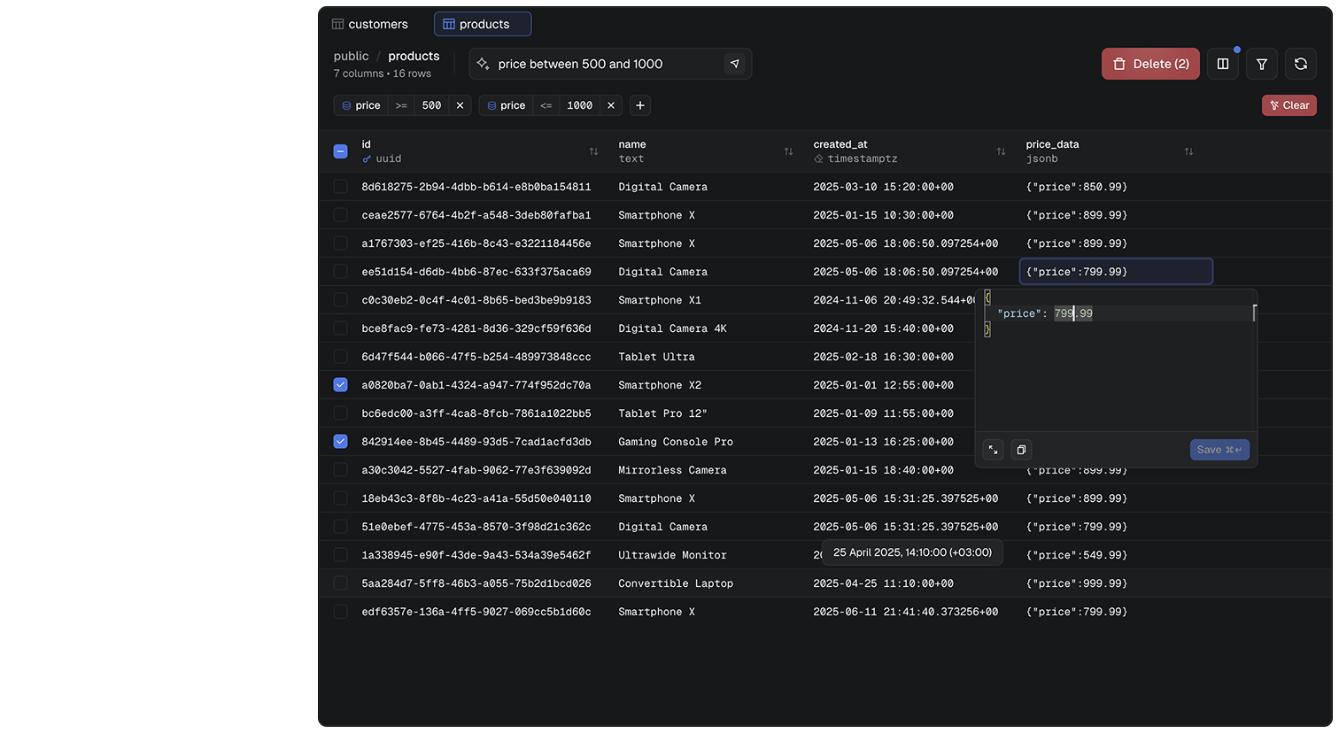
Task: Select the products tab
Action: pos(483,24)
